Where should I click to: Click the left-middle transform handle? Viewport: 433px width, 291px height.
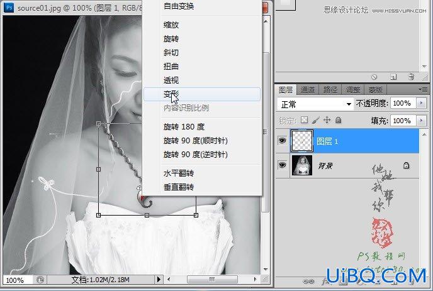[x=99, y=169]
